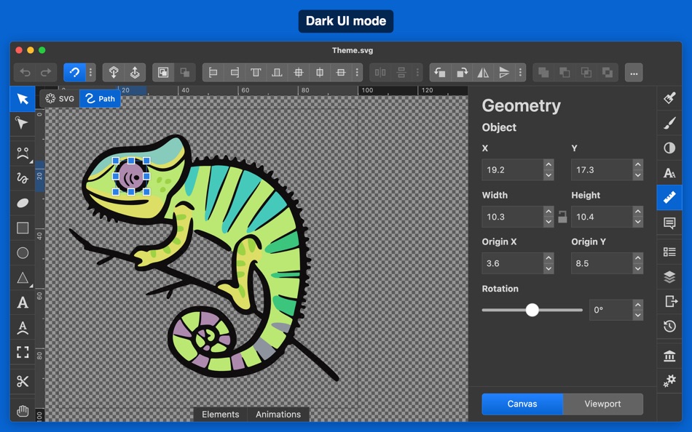Image resolution: width=692 pixels, height=432 pixels.
Task: Switch to the Animations tab
Action: [x=279, y=414]
